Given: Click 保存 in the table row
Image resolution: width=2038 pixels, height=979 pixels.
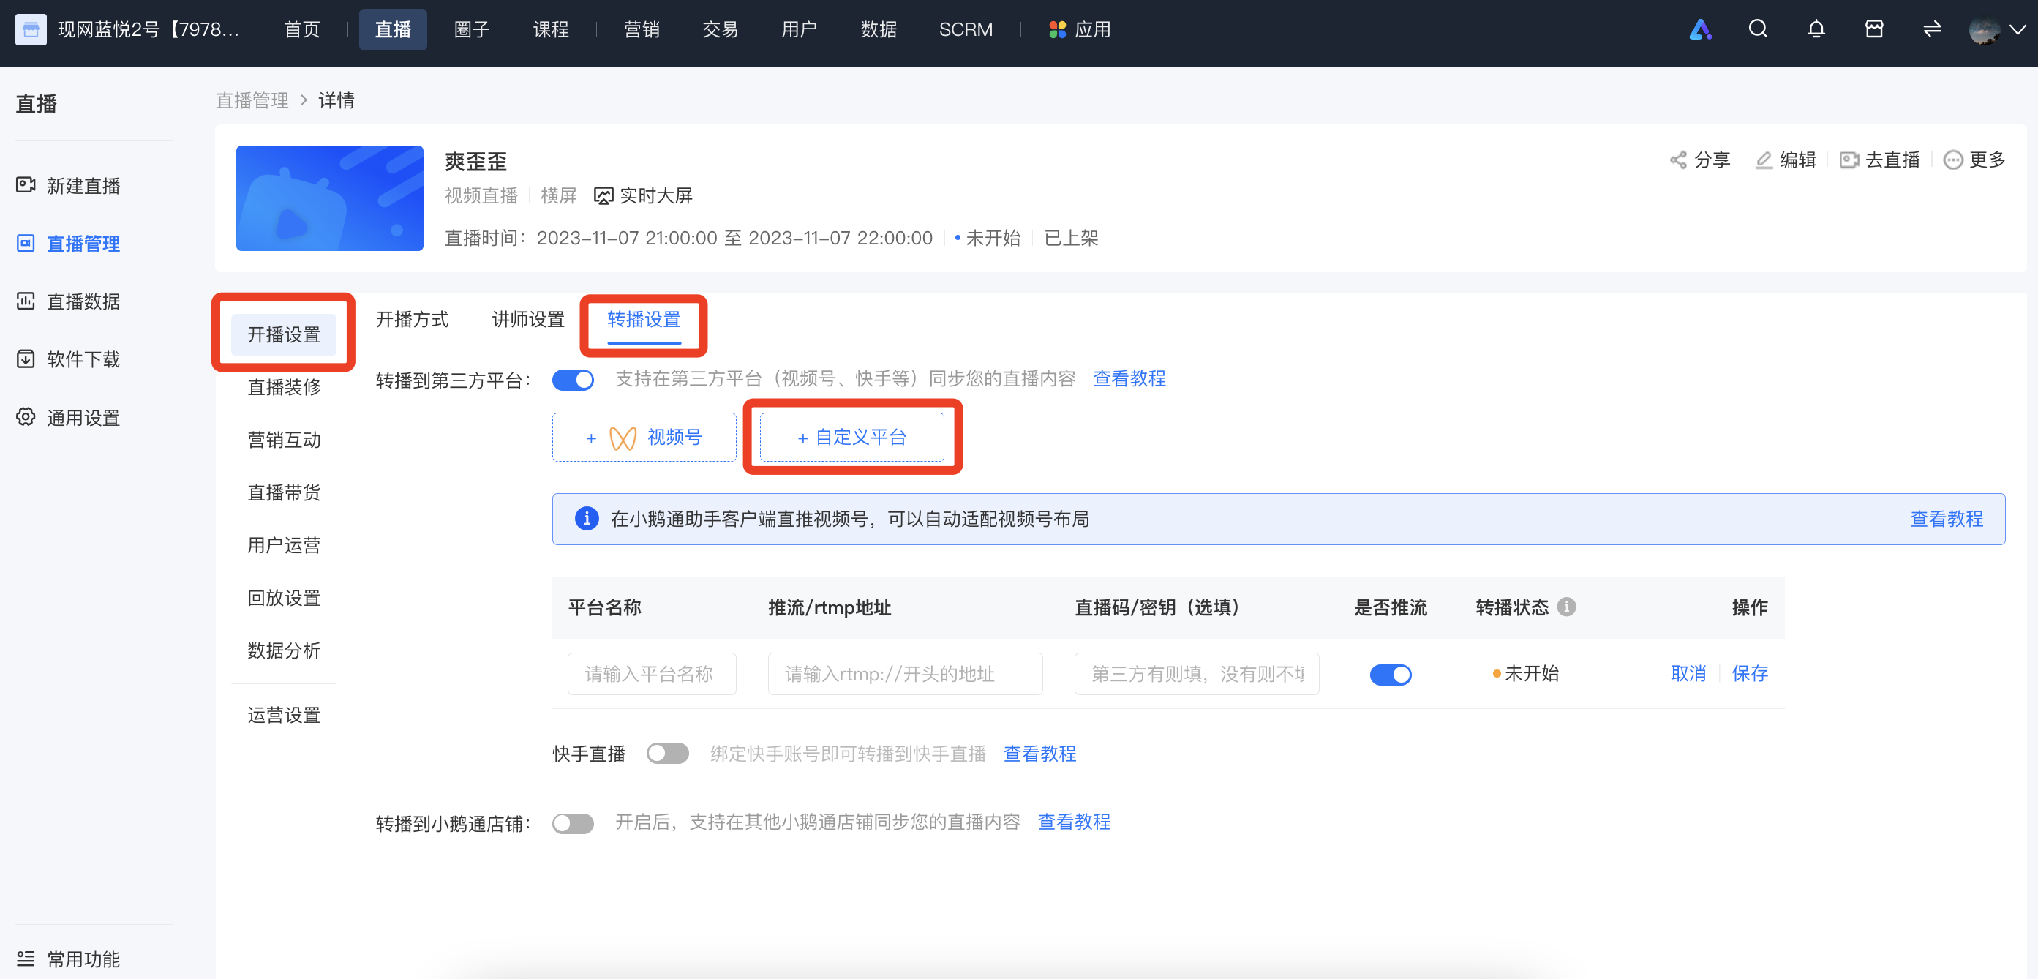Looking at the screenshot, I should [x=1749, y=673].
